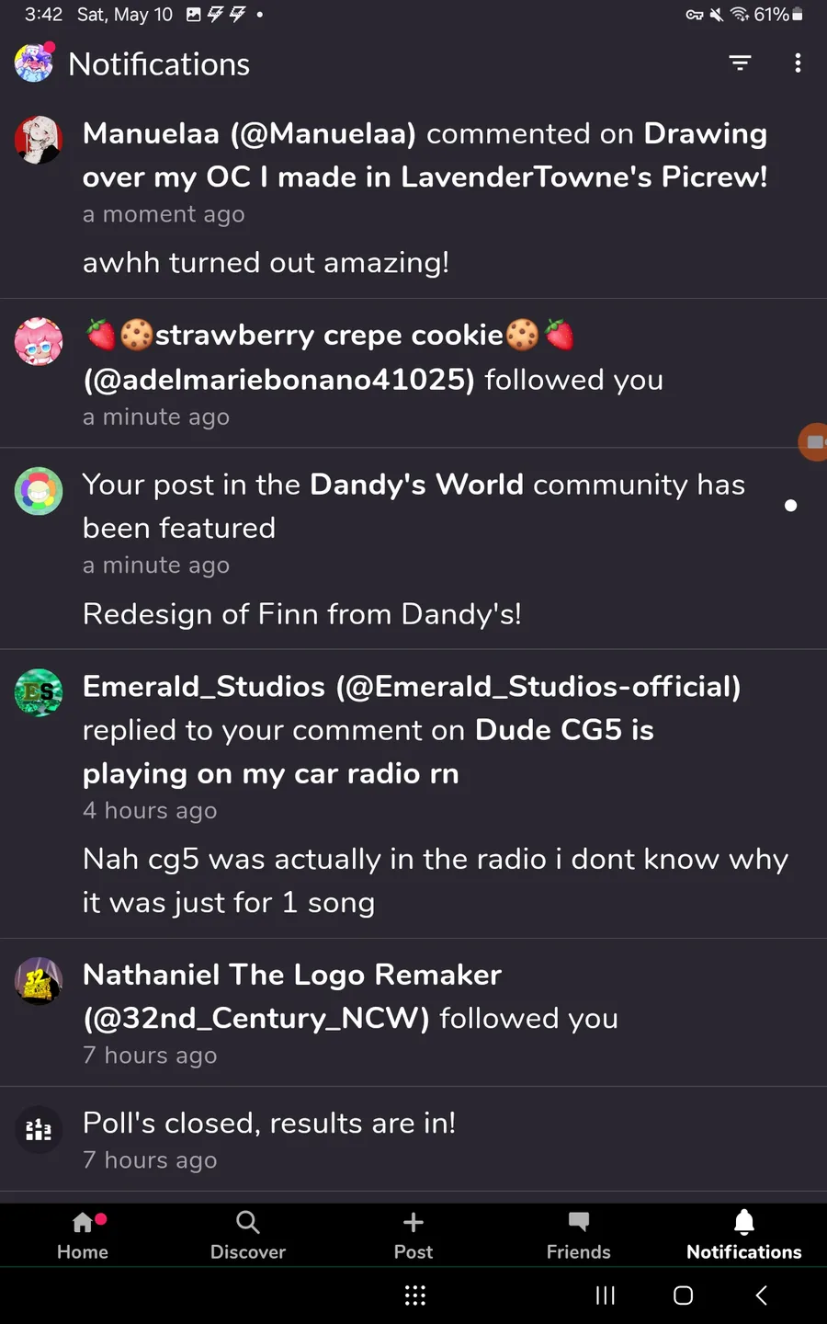The height and width of the screenshot is (1324, 827).
Task: Tap the Android recent apps button
Action: click(x=606, y=1295)
